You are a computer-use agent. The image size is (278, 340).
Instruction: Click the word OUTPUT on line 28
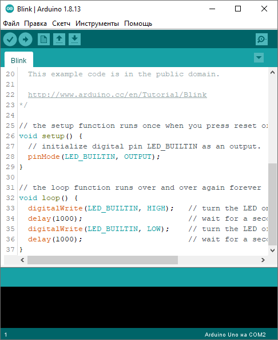click(x=138, y=157)
